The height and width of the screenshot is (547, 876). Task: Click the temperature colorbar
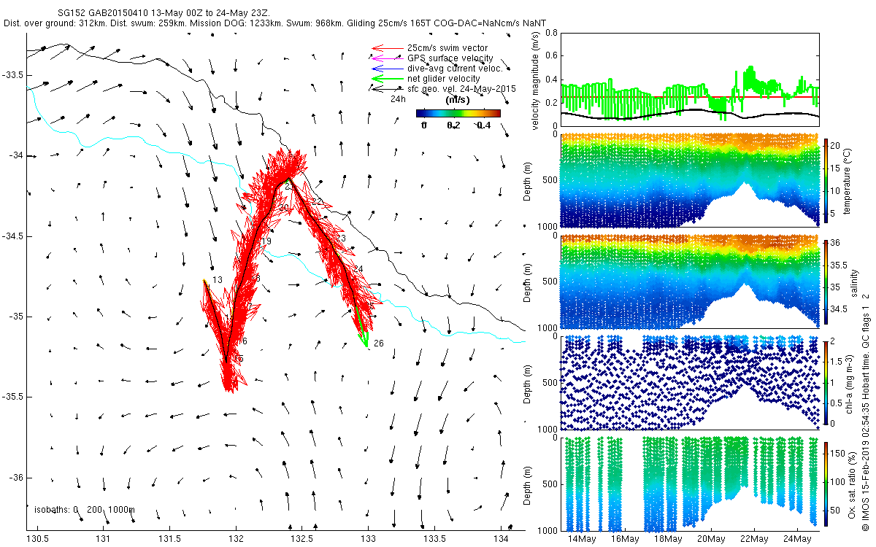[826, 181]
